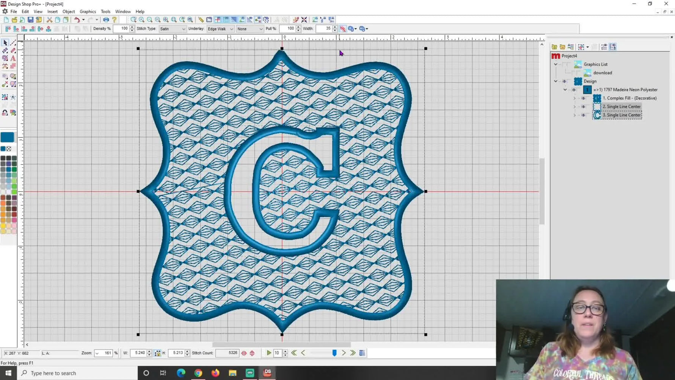This screenshot has height=380, width=675.
Task: Click the Help question mark icon
Action: (x=114, y=20)
